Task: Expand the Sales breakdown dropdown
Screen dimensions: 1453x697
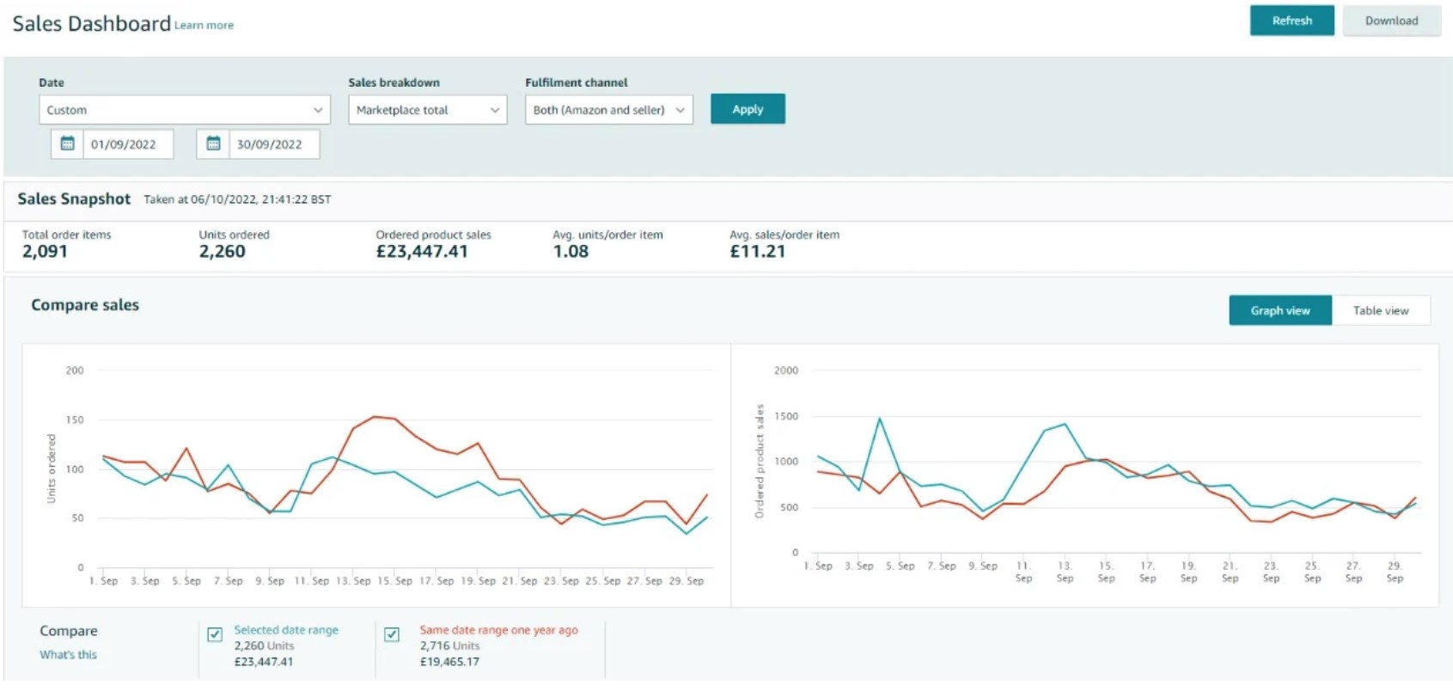Action: pos(427,110)
